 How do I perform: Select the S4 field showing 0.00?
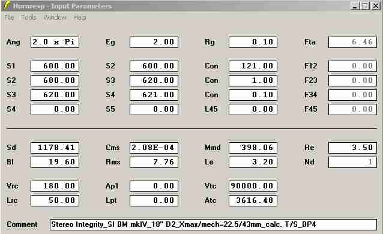(x=55, y=109)
